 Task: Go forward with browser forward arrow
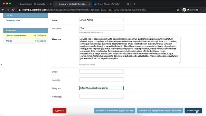[x=8, y=10]
